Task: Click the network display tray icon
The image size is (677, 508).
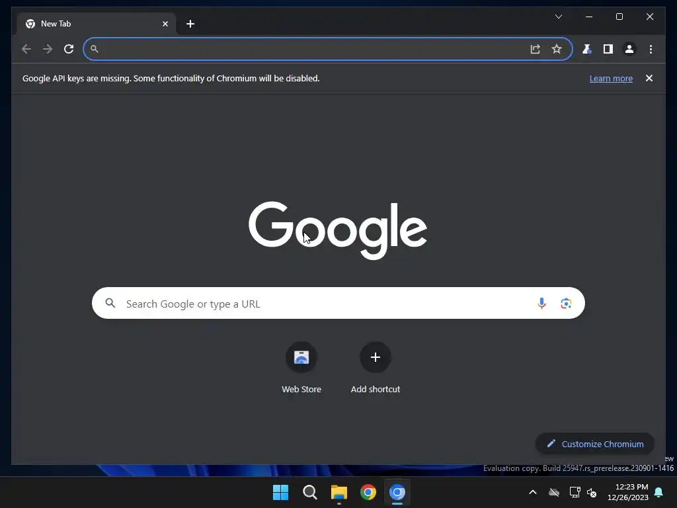Action: (x=575, y=492)
